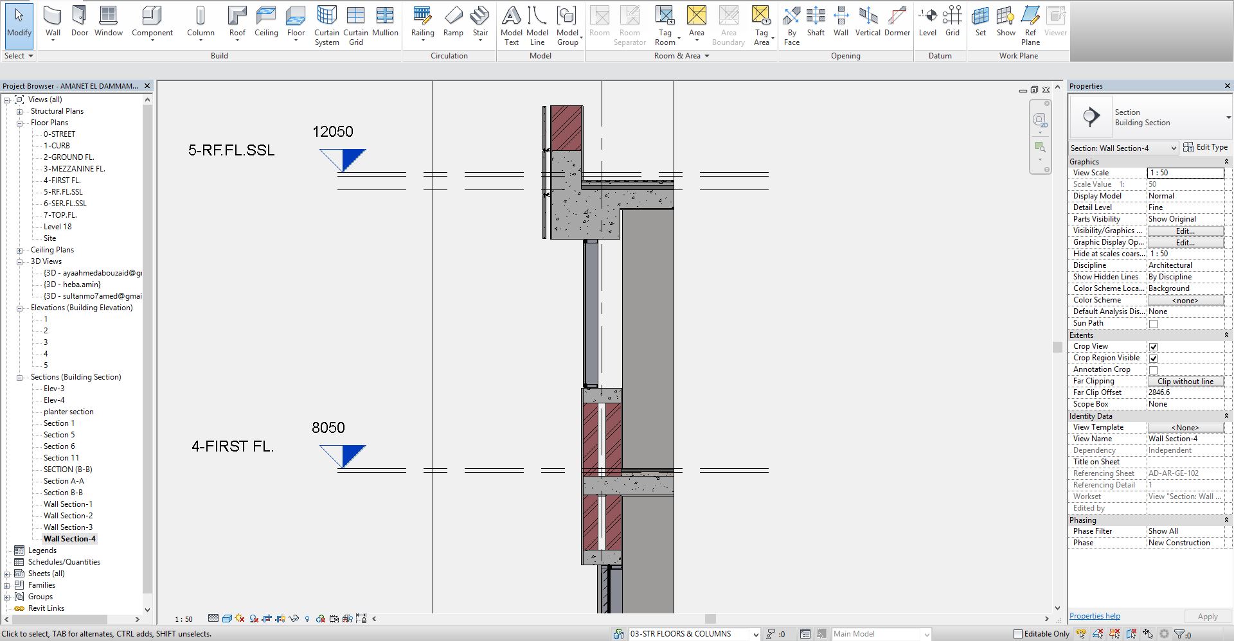Open Wall Section-2 in Project Browser
The image size is (1234, 641).
[x=68, y=516]
